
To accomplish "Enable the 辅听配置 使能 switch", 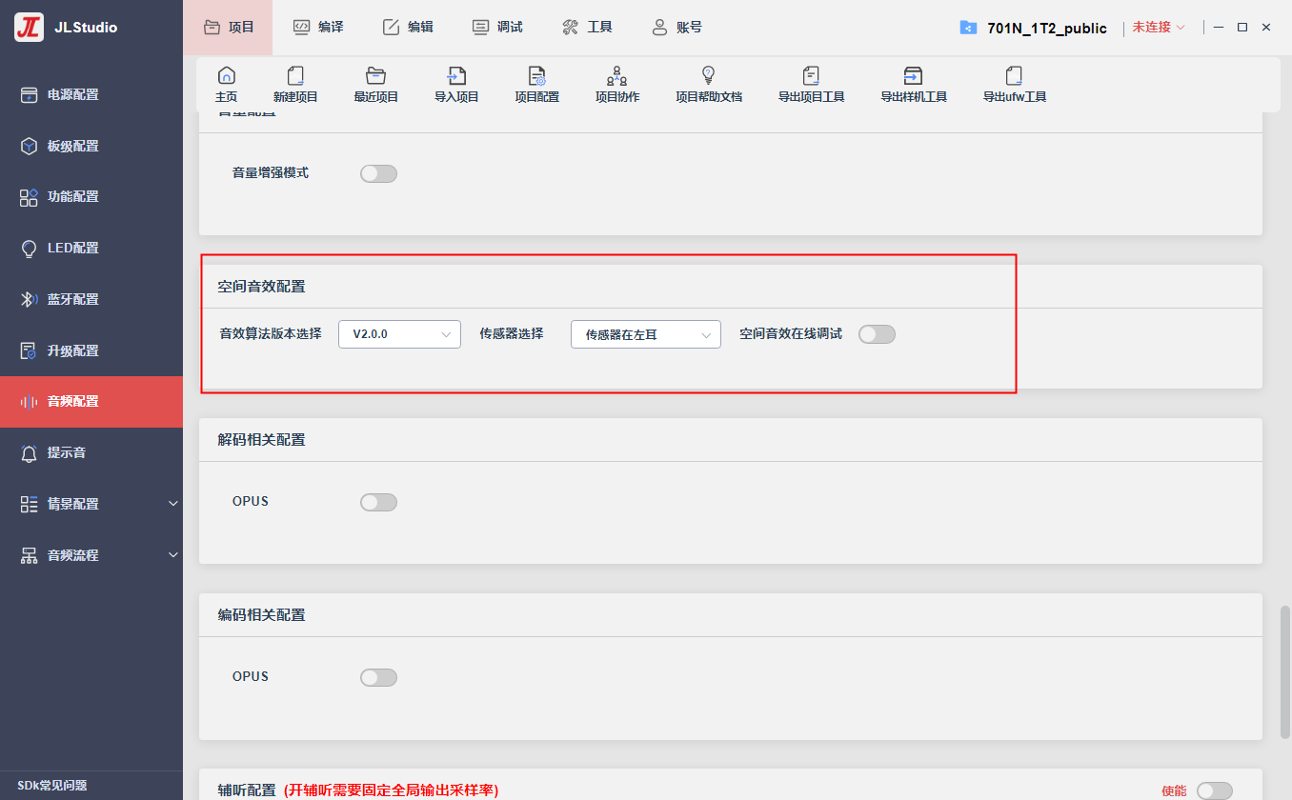I will (x=1214, y=790).
